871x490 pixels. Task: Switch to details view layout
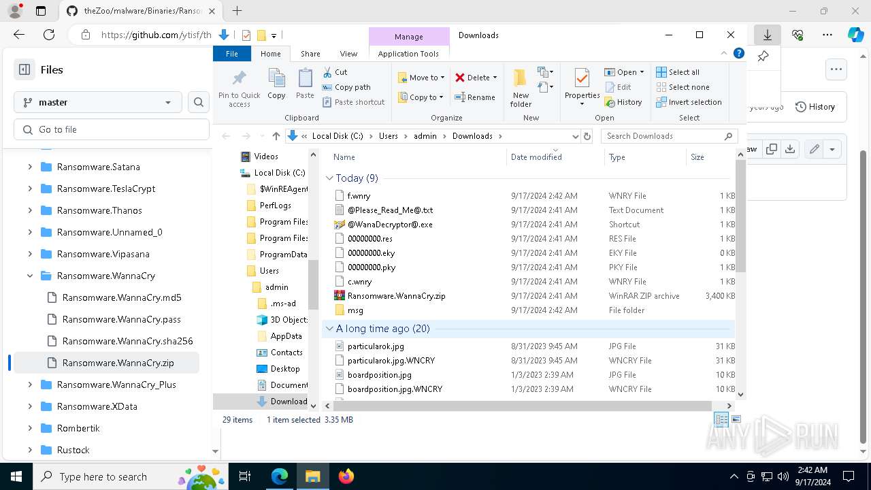(x=721, y=420)
